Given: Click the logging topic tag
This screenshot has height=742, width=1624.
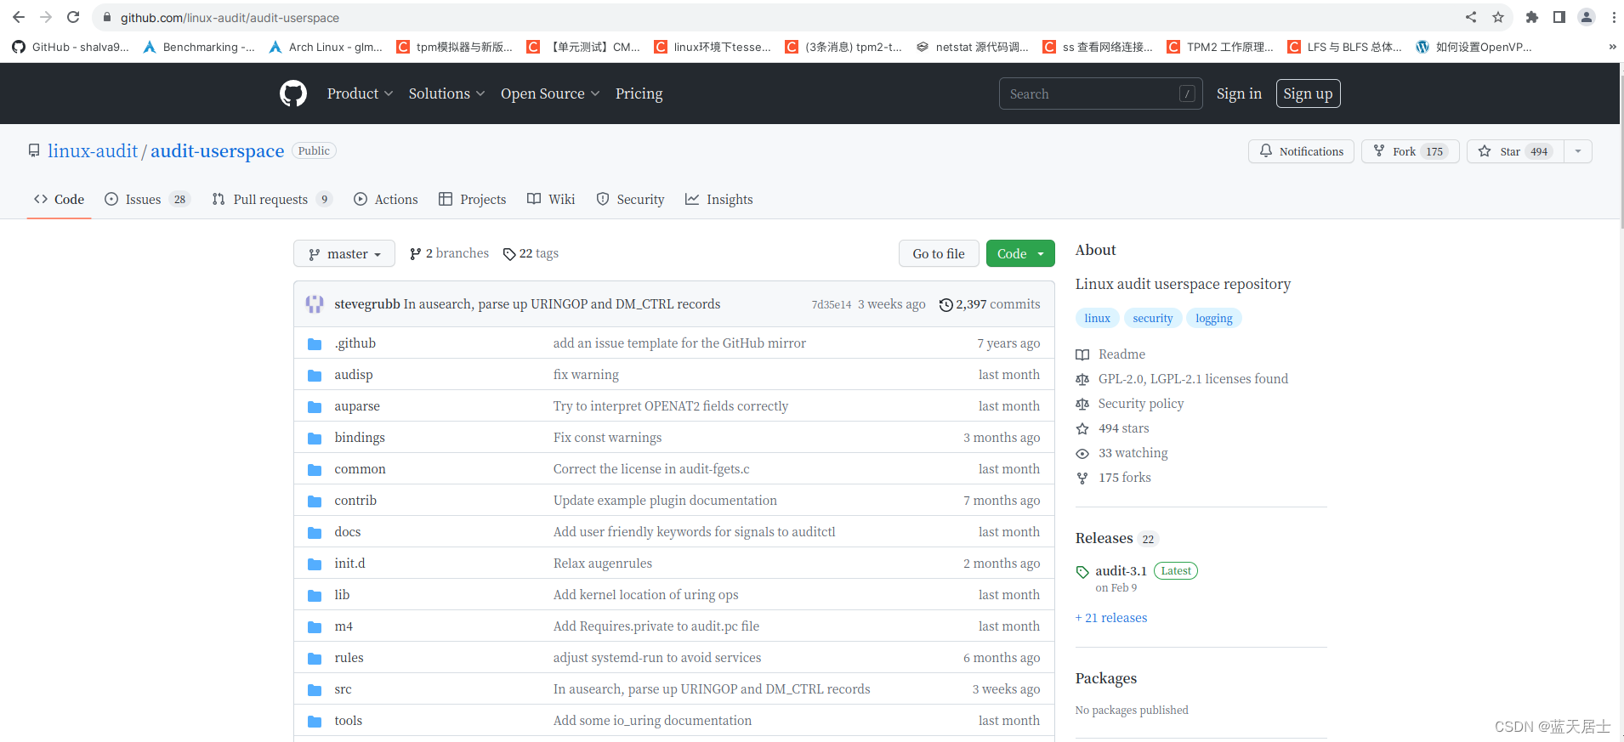Looking at the screenshot, I should [x=1213, y=318].
